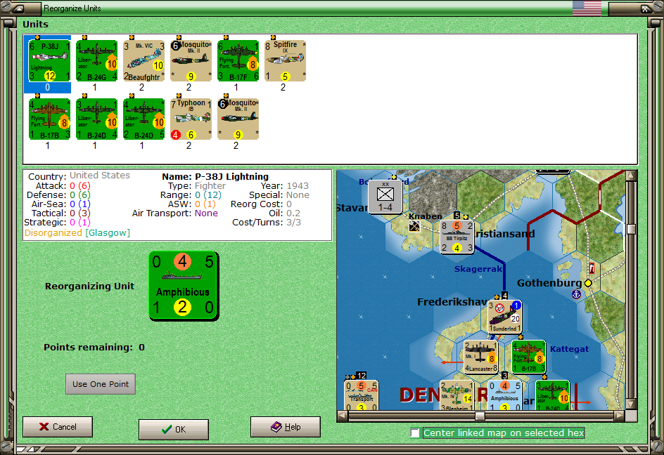Screen dimensions: 664x455
Task: Click the Lancaster bomber on the map
Action: [480, 357]
